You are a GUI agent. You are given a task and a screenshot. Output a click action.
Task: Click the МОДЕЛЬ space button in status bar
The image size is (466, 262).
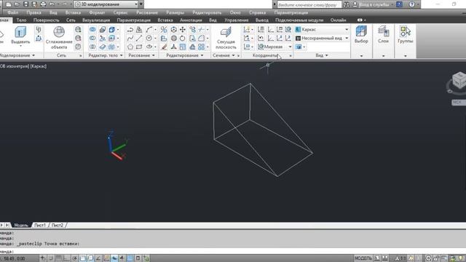coord(363,258)
